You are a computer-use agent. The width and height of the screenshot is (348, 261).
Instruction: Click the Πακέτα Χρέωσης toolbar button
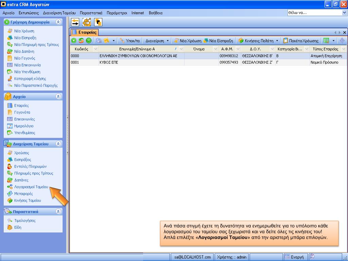click(301, 41)
